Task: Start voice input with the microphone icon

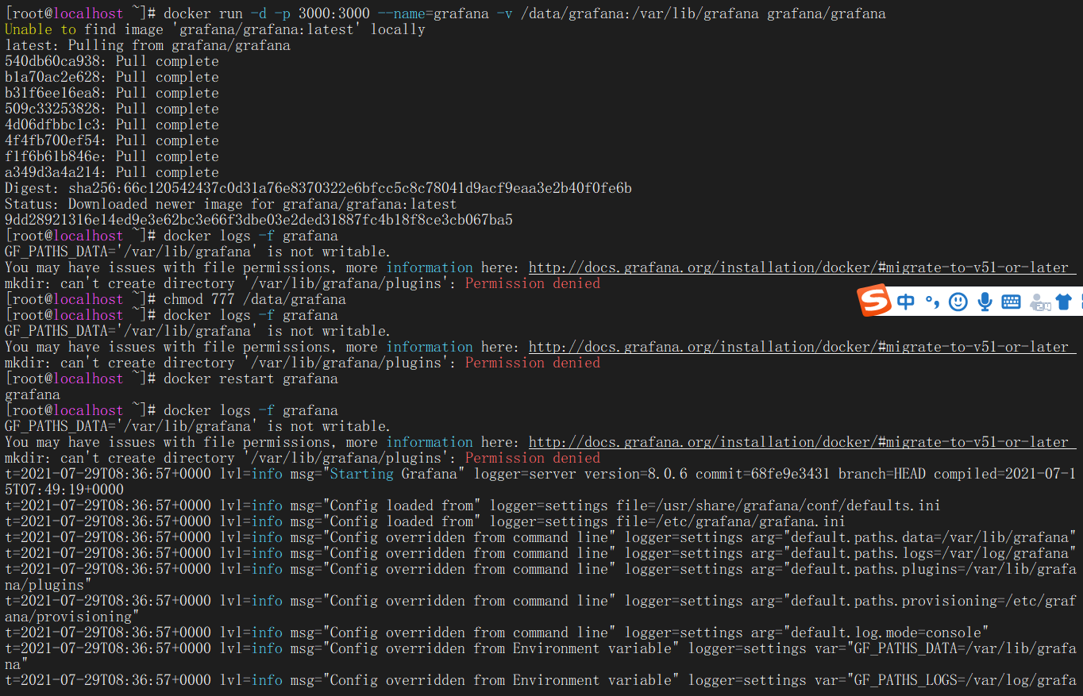Action: click(985, 302)
